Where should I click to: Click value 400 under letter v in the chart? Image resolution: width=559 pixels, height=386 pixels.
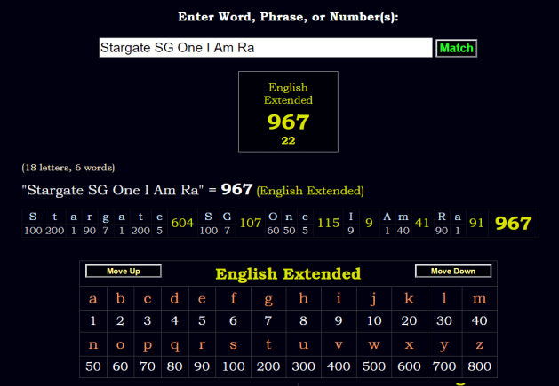pyautogui.click(x=339, y=366)
